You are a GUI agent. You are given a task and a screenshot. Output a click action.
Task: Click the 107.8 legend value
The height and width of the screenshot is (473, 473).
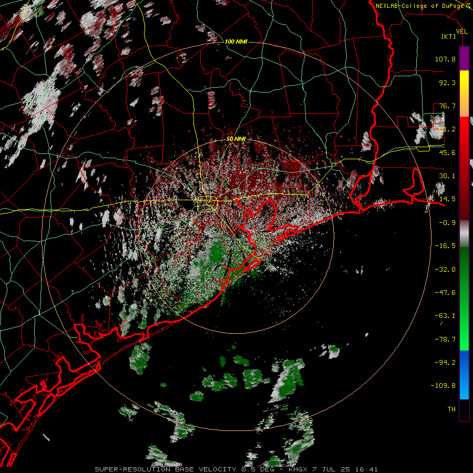[445, 59]
